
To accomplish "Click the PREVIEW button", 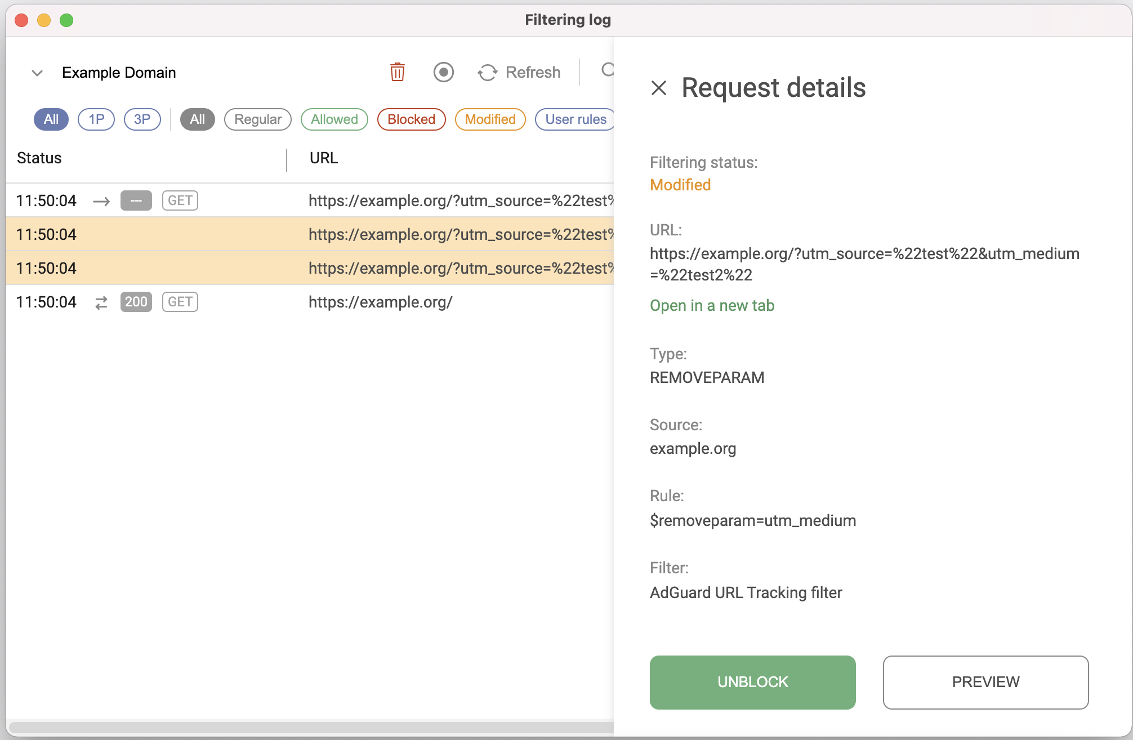I will coord(985,682).
